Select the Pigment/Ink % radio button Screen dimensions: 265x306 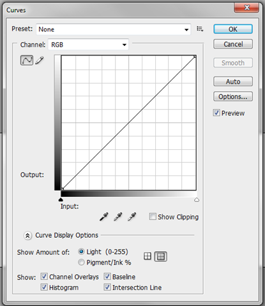[x=81, y=262]
